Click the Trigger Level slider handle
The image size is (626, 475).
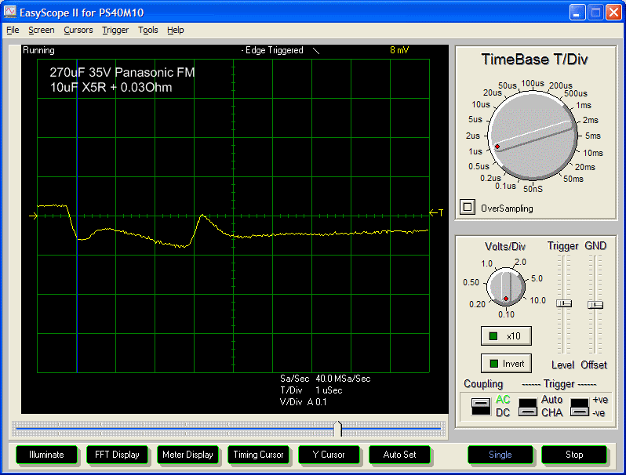[x=564, y=303]
